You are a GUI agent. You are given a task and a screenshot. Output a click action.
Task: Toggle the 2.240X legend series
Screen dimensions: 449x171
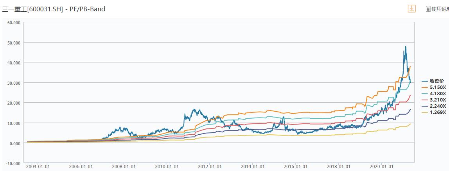[433, 106]
